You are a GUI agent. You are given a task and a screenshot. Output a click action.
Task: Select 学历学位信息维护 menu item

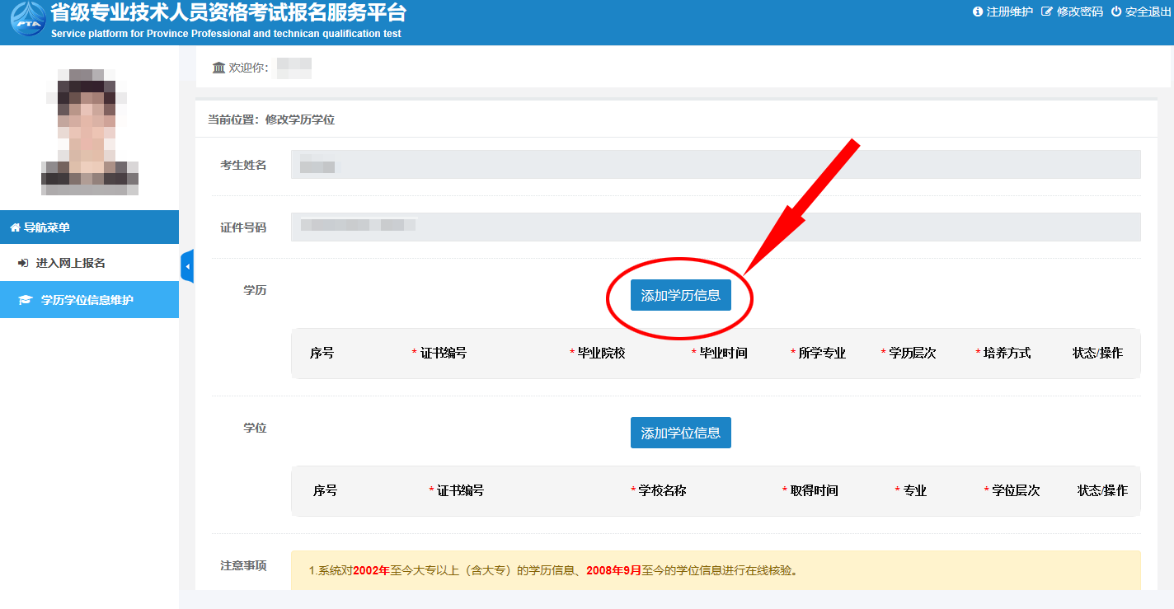coord(87,300)
